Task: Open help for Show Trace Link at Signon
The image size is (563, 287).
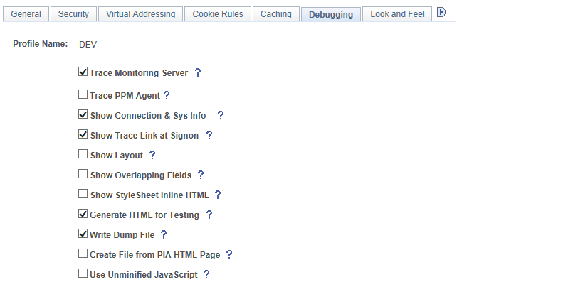Action: click(x=209, y=135)
